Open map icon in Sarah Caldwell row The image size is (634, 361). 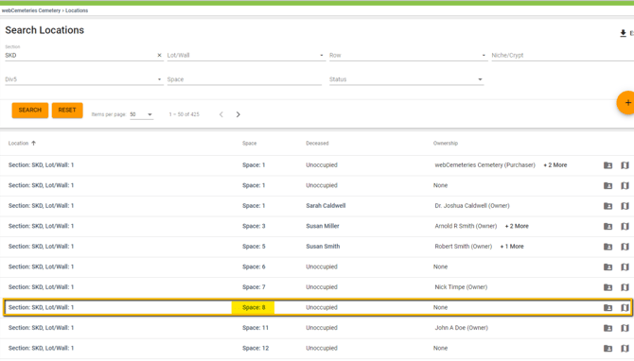click(625, 206)
